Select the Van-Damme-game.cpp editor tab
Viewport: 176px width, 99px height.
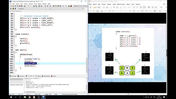click(x=15, y=11)
